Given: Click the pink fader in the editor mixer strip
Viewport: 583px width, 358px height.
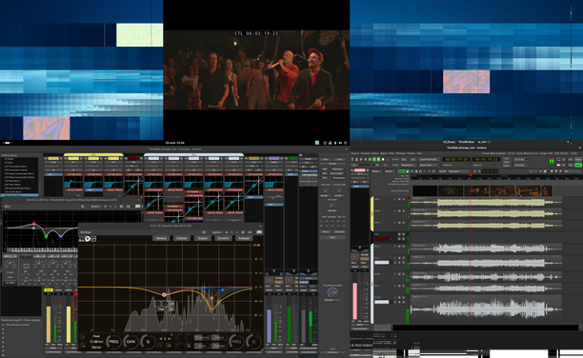Looking at the screenshot, I should tap(354, 300).
